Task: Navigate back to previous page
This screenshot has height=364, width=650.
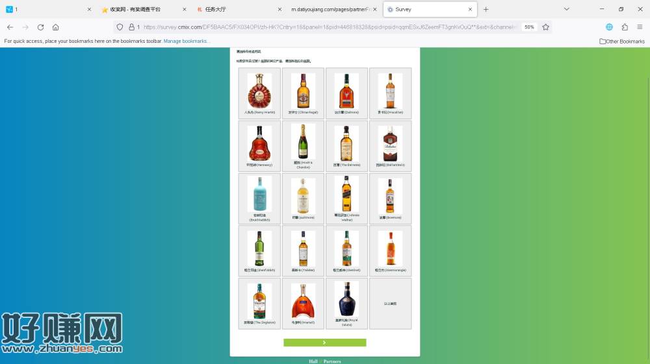Action: point(10,27)
